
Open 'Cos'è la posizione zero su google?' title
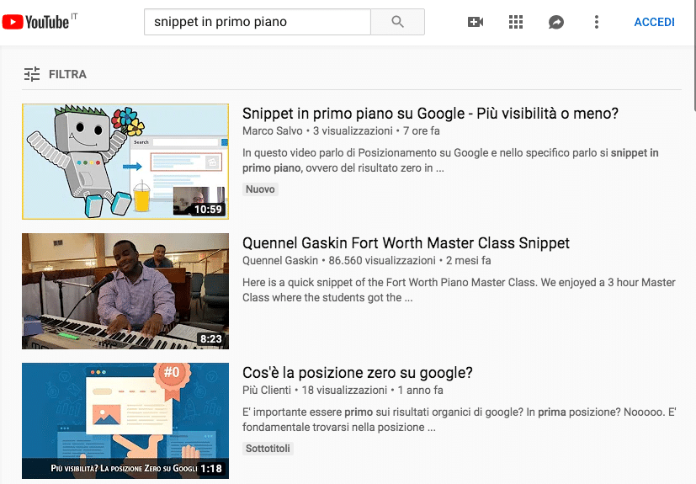pyautogui.click(x=358, y=373)
